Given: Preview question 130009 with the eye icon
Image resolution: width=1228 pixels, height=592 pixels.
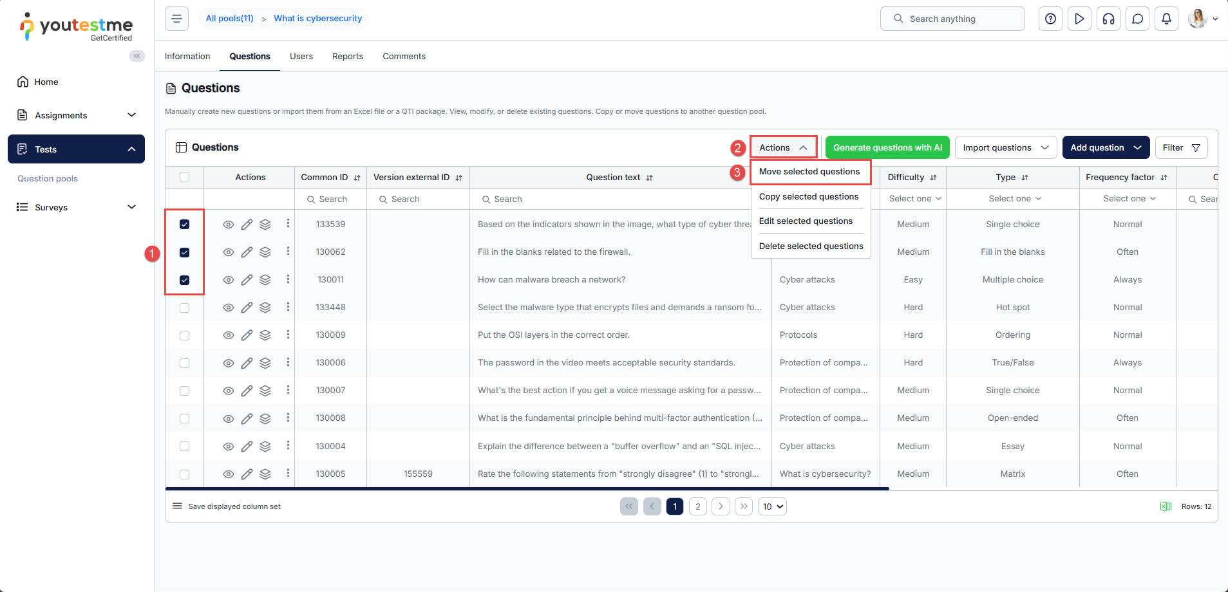Looking at the screenshot, I should pos(228,335).
